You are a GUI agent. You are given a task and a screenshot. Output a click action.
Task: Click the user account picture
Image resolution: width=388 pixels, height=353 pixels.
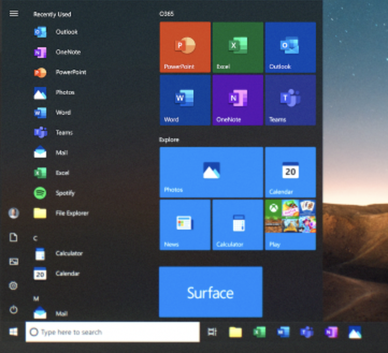pyautogui.click(x=13, y=213)
